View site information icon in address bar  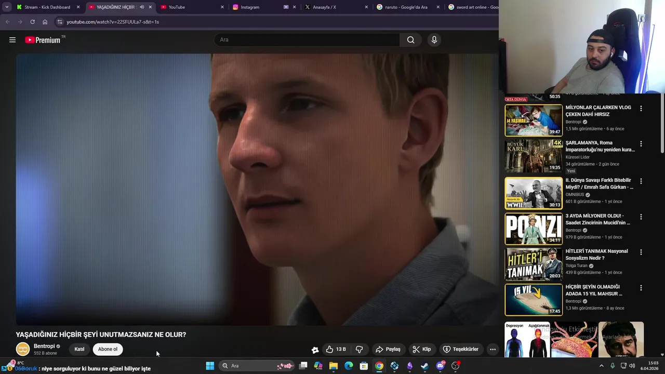(x=60, y=22)
